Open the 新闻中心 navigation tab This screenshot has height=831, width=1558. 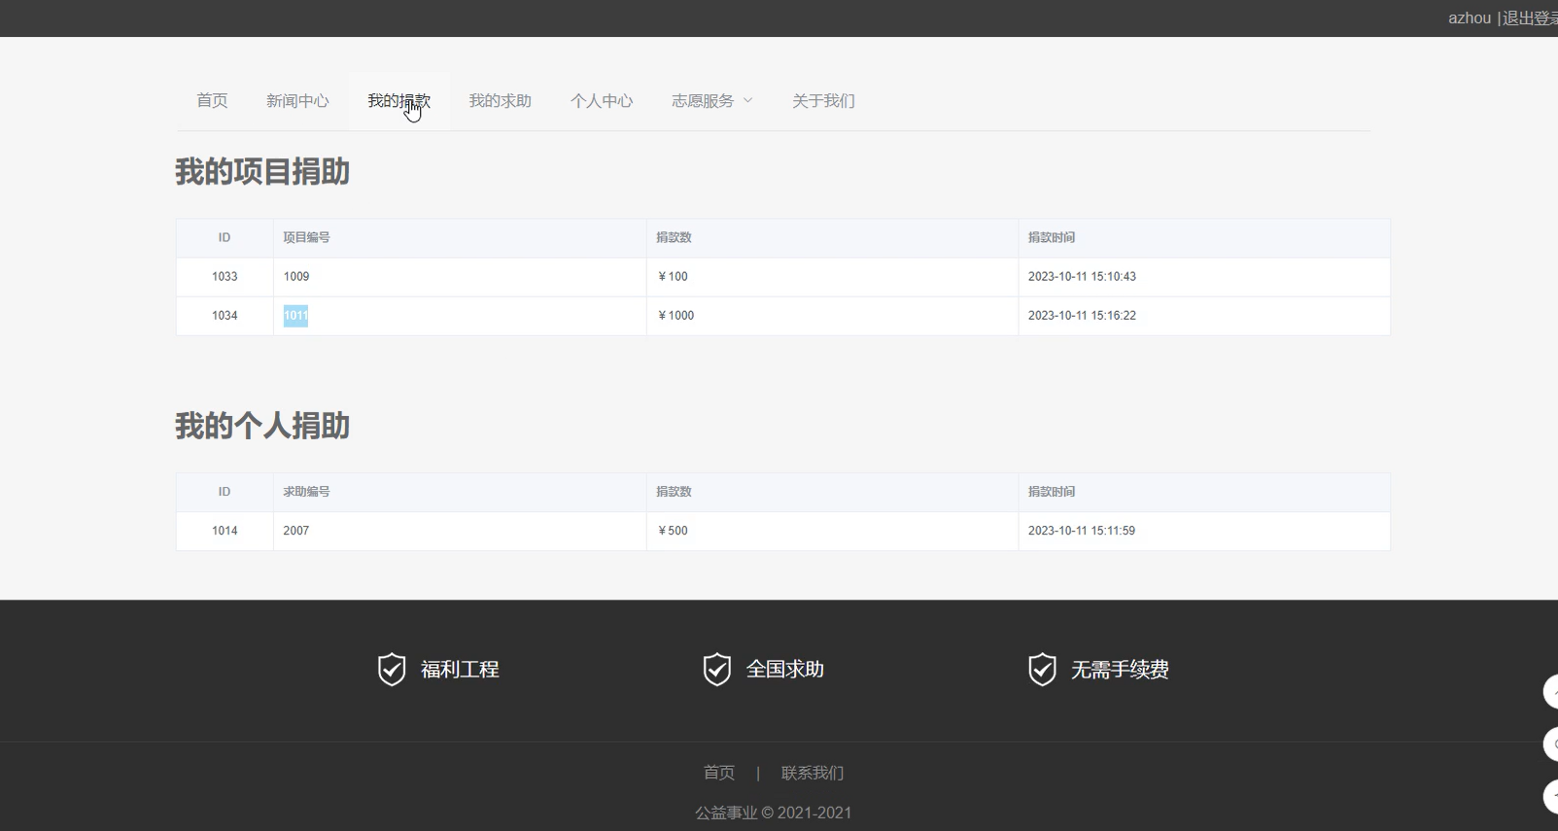(297, 101)
